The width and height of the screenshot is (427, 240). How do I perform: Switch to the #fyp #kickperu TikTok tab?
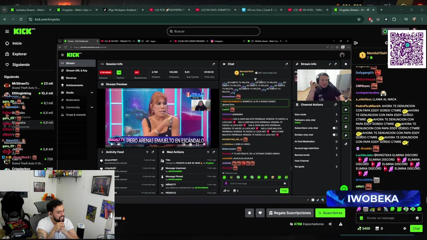click(123, 10)
